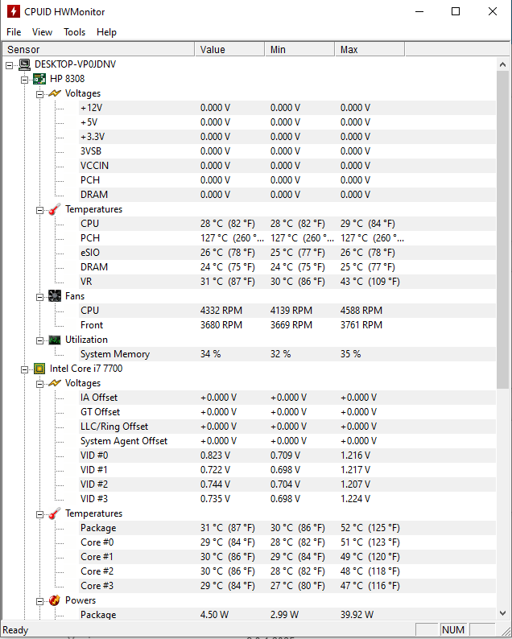
Task: Click the HP 8308 motherboard icon
Action: (x=39, y=79)
